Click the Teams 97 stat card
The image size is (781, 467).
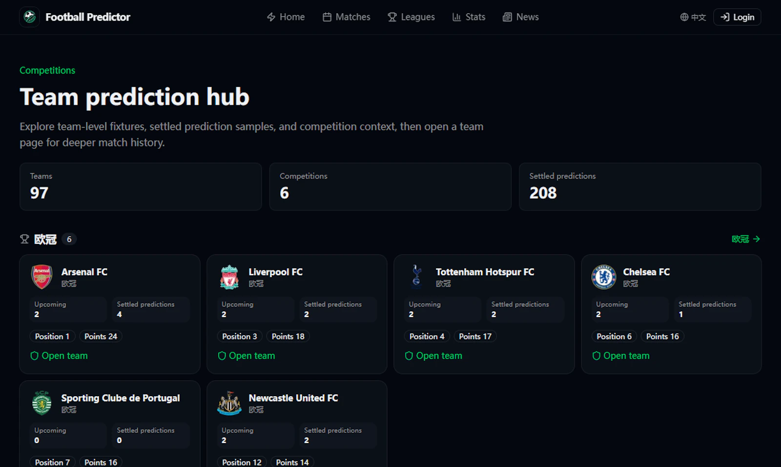coord(141,186)
